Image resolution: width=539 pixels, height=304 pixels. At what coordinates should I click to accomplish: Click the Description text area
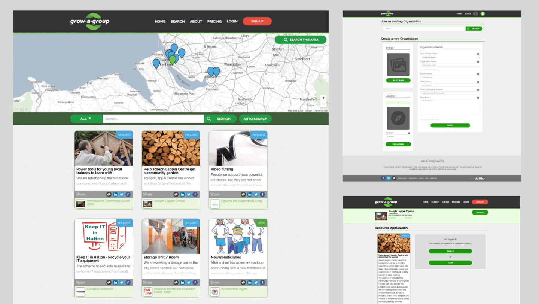click(x=450, y=107)
